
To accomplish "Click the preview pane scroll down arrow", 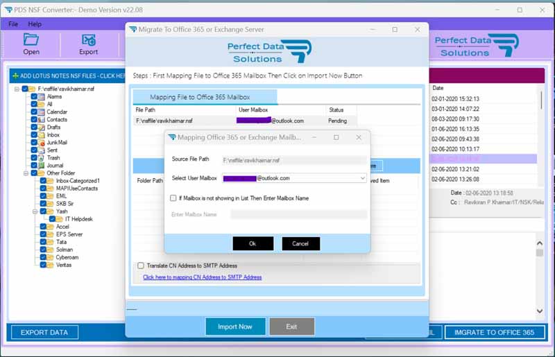I will [x=540, y=311].
